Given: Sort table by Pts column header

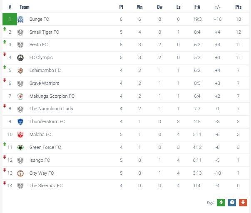Looking at the screenshot, I should pyautogui.click(x=238, y=7).
